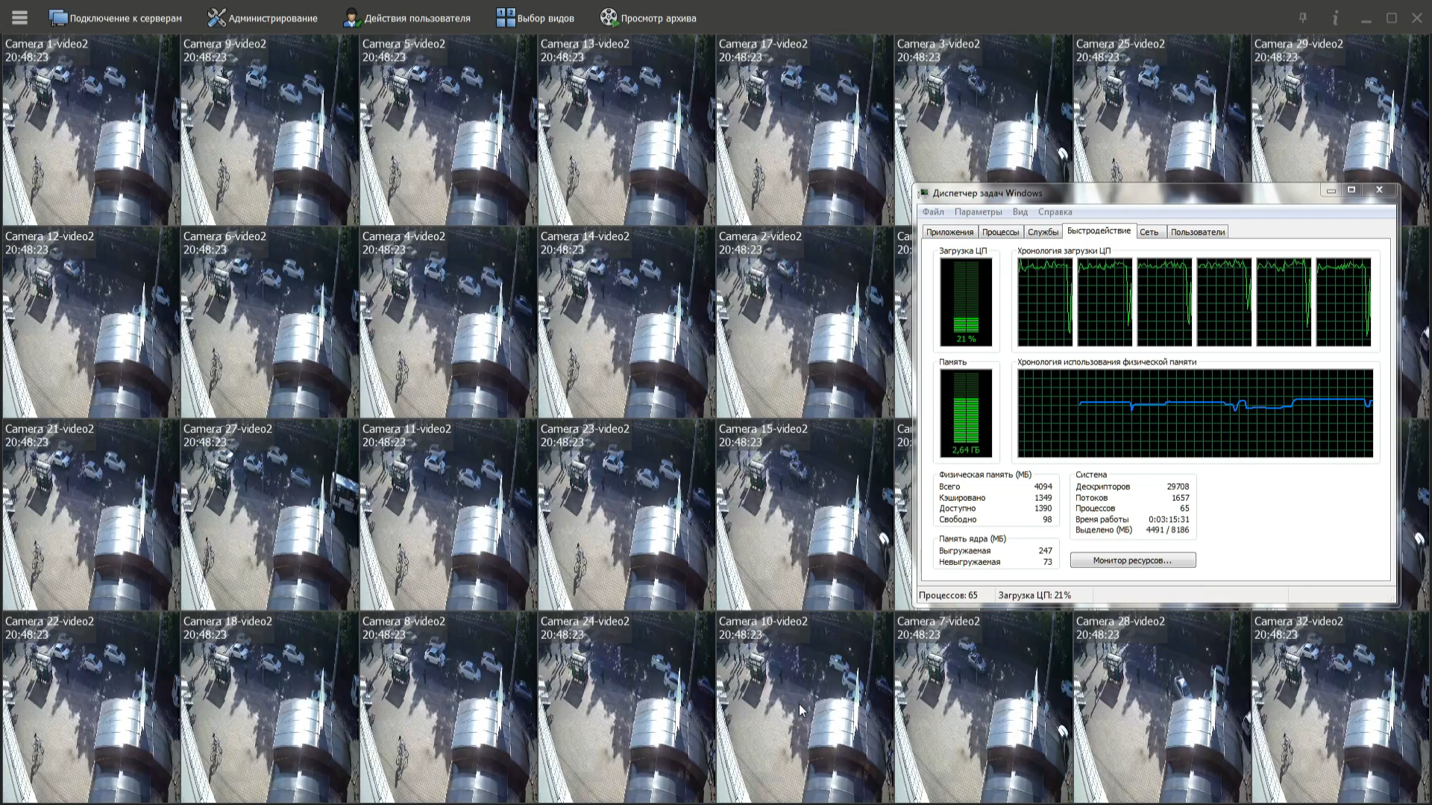Open the hamburger main menu
This screenshot has height=805, width=1432.
click(x=19, y=18)
